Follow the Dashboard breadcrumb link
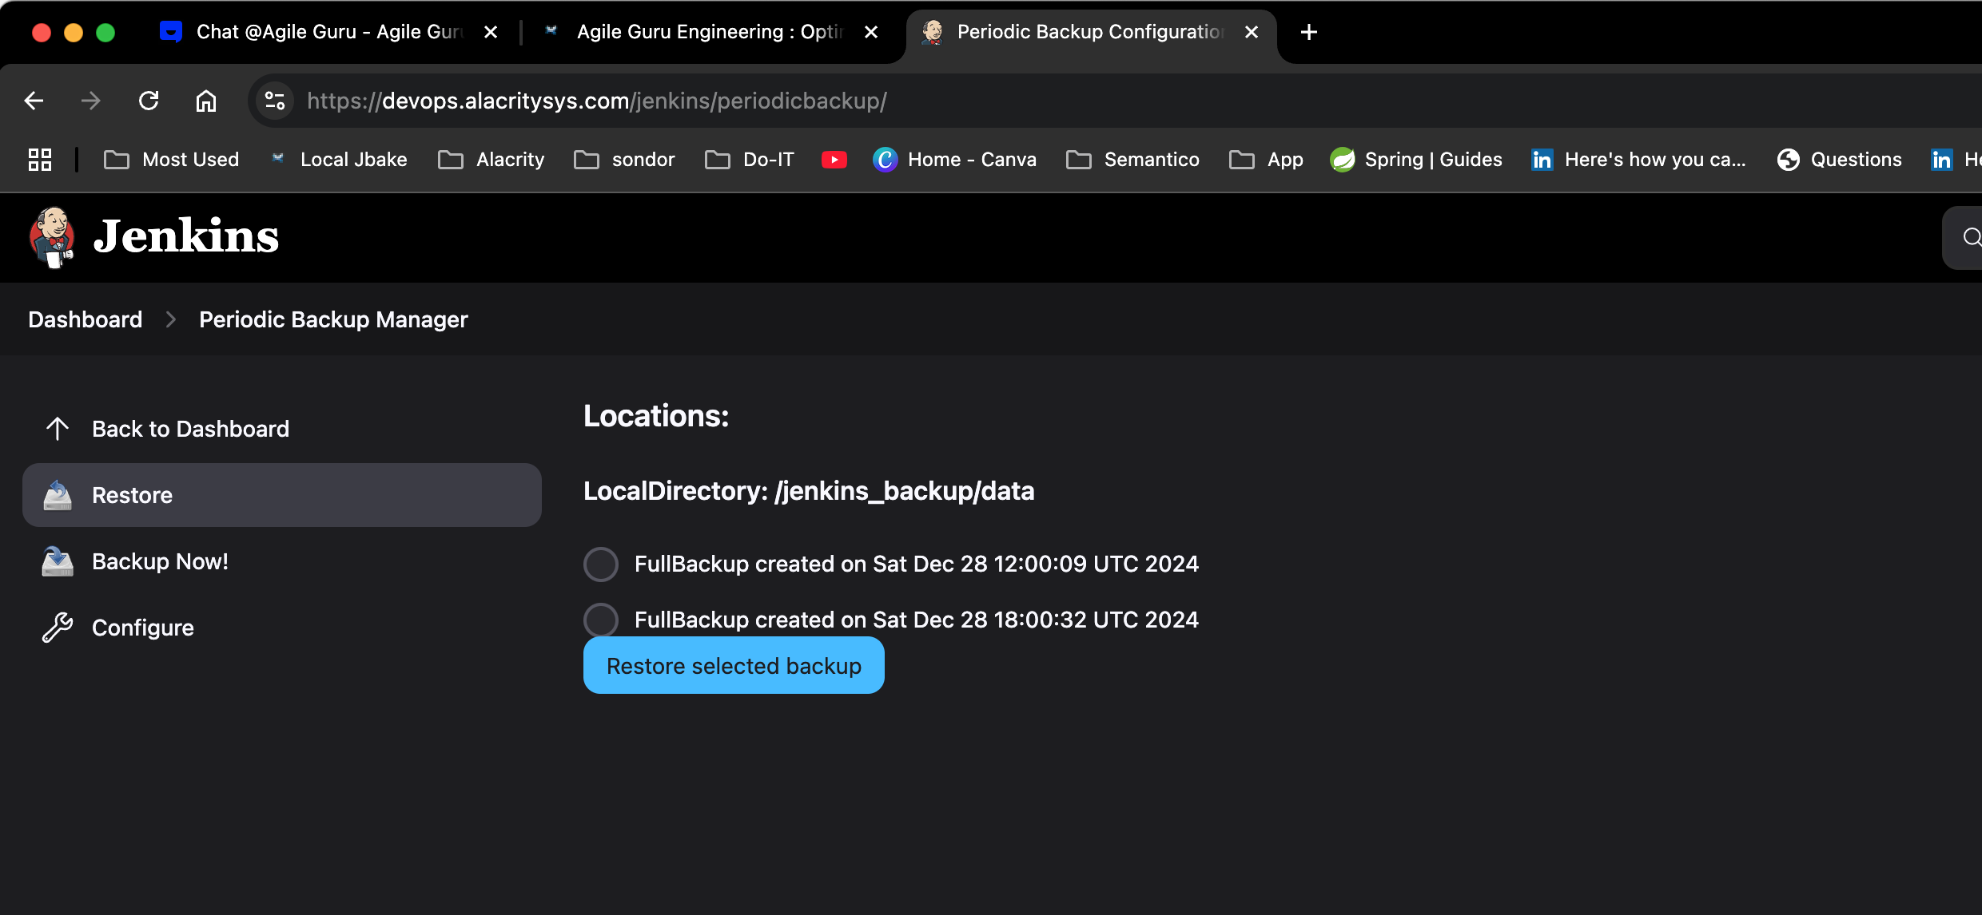Image resolution: width=1982 pixels, height=915 pixels. tap(86, 319)
